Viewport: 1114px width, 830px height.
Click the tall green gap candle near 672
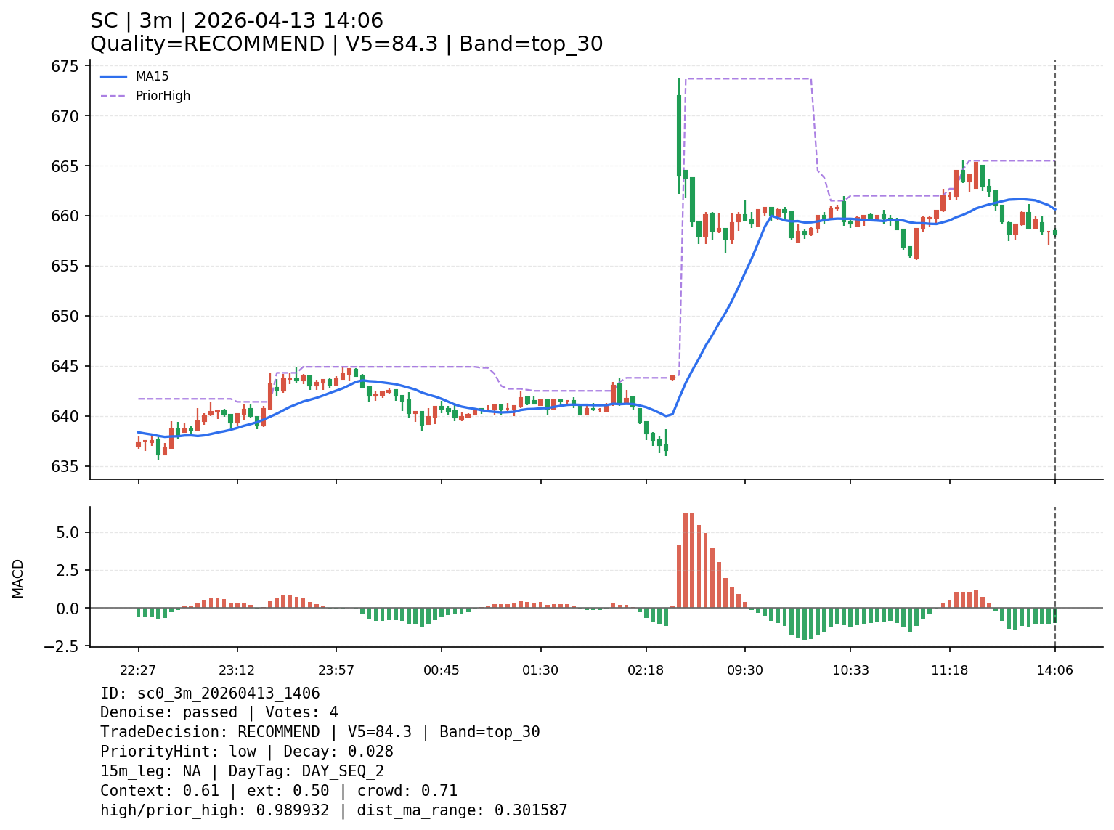pyautogui.click(x=679, y=136)
